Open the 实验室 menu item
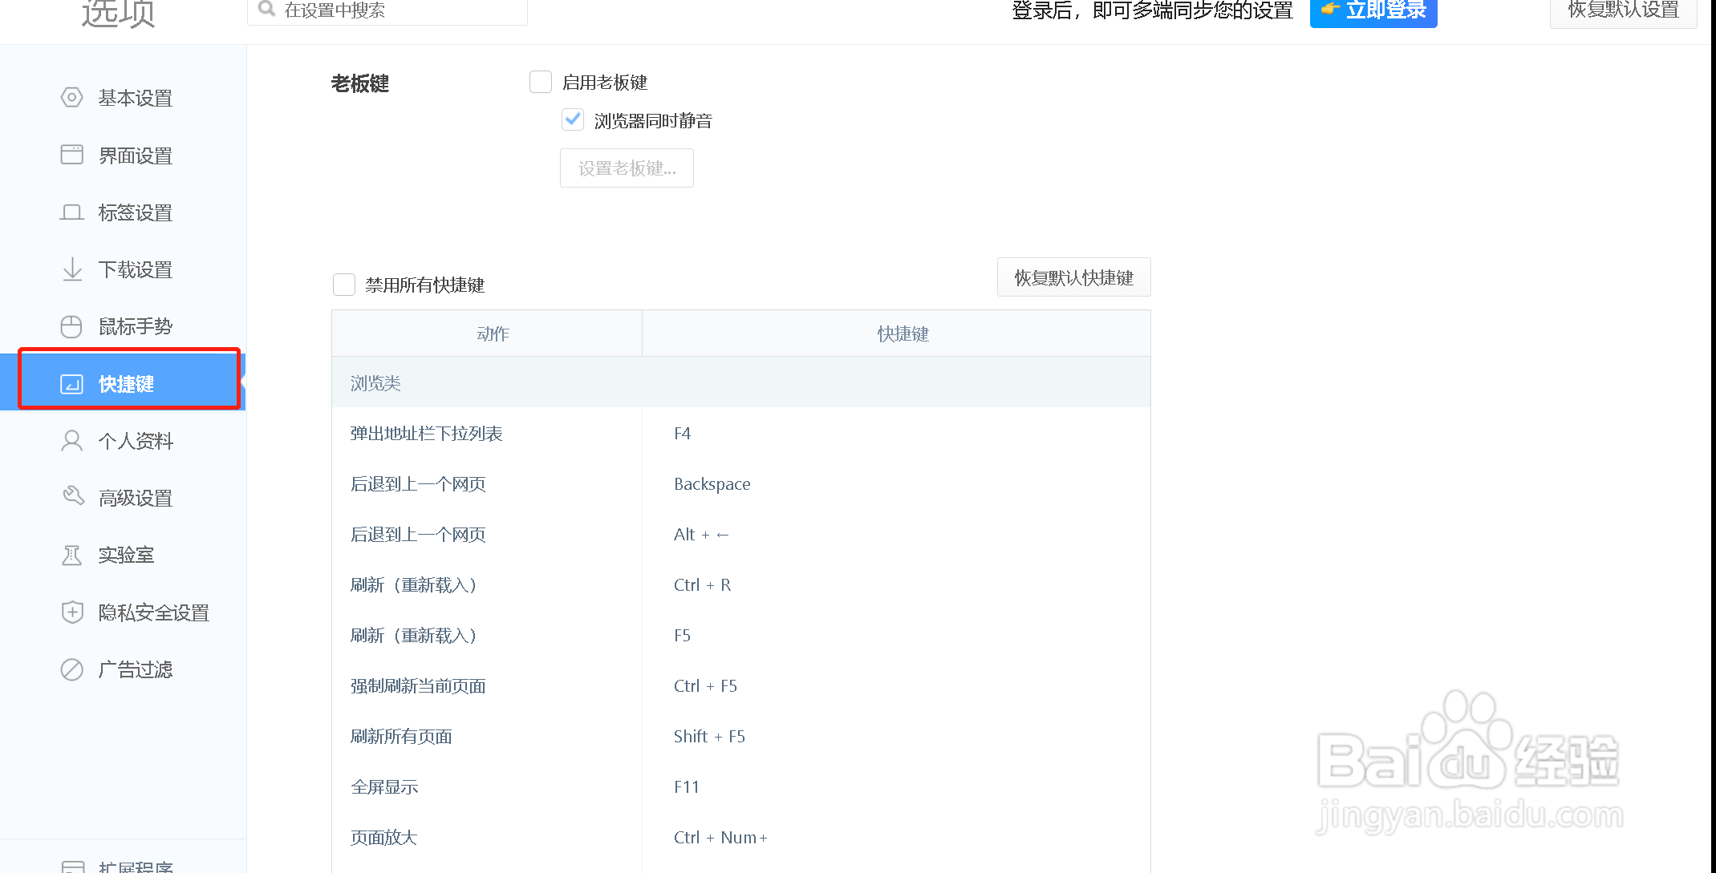Viewport: 1716px width, 873px height. pyautogui.click(x=127, y=555)
